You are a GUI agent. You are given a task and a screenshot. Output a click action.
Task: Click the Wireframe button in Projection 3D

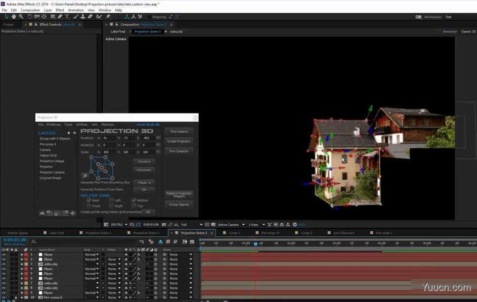click(144, 170)
